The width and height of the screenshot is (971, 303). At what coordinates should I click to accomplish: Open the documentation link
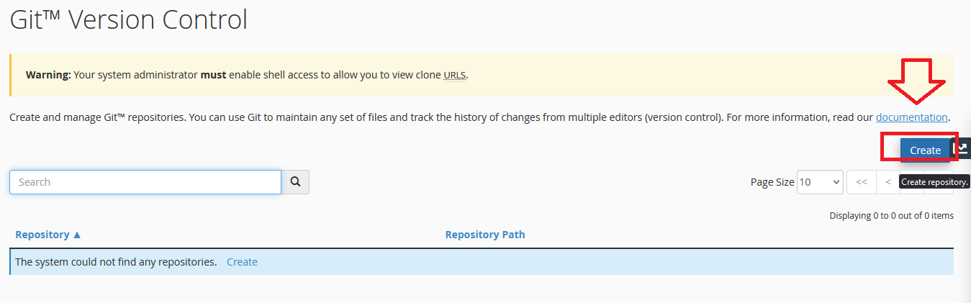click(x=911, y=117)
